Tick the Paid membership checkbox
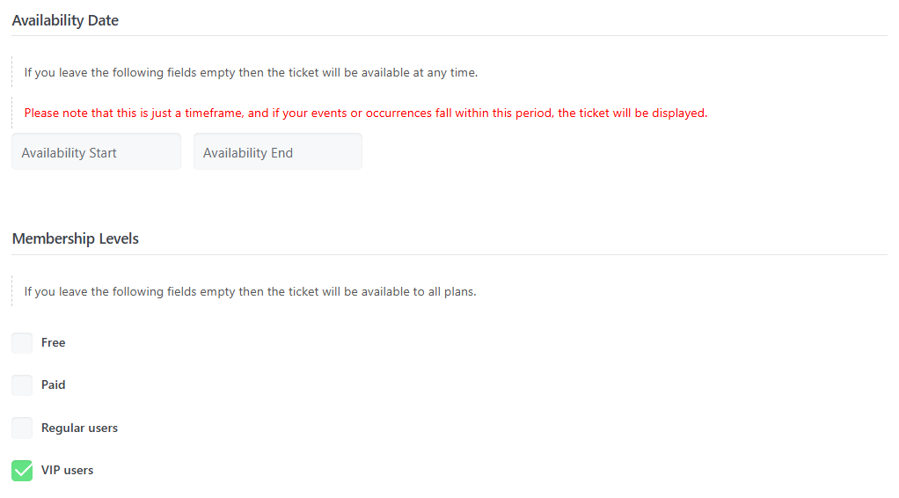The width and height of the screenshot is (899, 498). tap(22, 385)
